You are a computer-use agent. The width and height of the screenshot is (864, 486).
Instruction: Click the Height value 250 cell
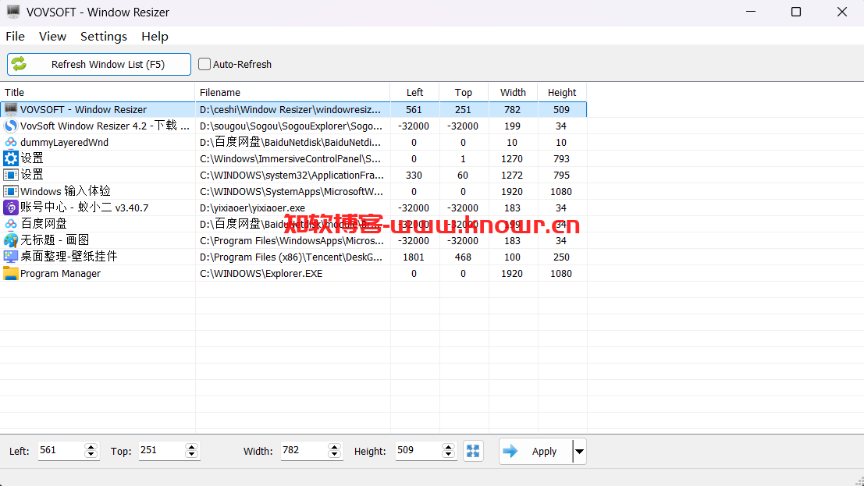tap(561, 257)
